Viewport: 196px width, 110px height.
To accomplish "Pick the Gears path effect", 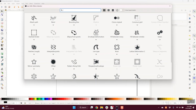I will pos(160,33).
